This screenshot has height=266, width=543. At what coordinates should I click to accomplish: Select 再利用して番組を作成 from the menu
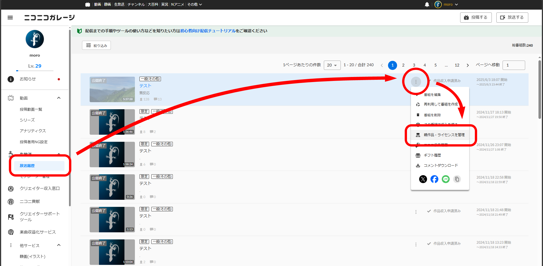[440, 104]
